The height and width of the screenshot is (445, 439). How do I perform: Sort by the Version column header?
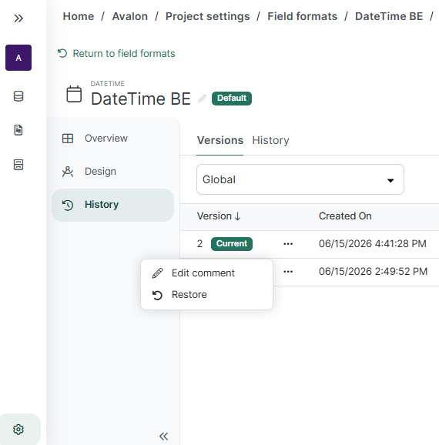click(219, 216)
